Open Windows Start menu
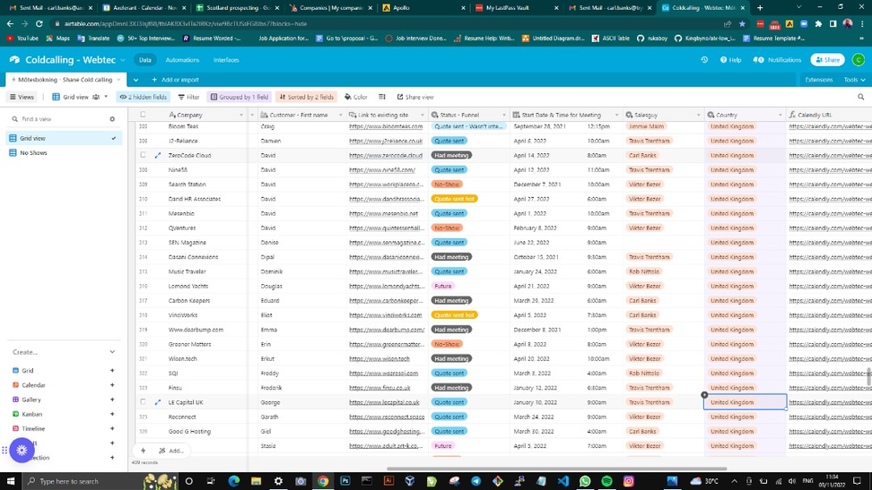Image resolution: width=872 pixels, height=490 pixels. tap(10, 481)
